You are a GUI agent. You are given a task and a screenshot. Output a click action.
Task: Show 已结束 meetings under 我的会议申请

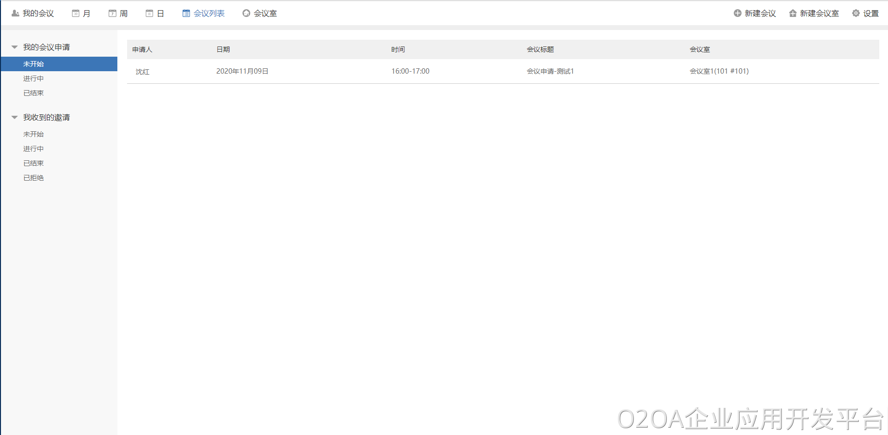tap(33, 93)
